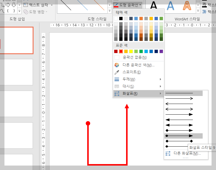Select the right-pointing open arrow style
The height and width of the screenshot is (170, 216).
tap(183, 99)
